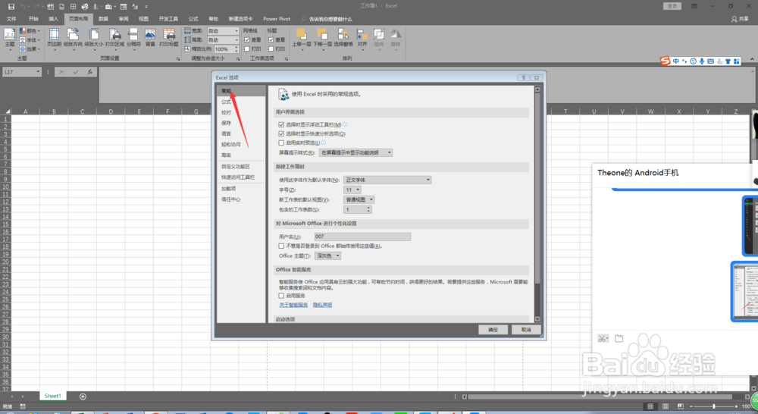Add a new sheet with plus icon
Viewport: 758px width, 414px height.
pyautogui.click(x=83, y=397)
